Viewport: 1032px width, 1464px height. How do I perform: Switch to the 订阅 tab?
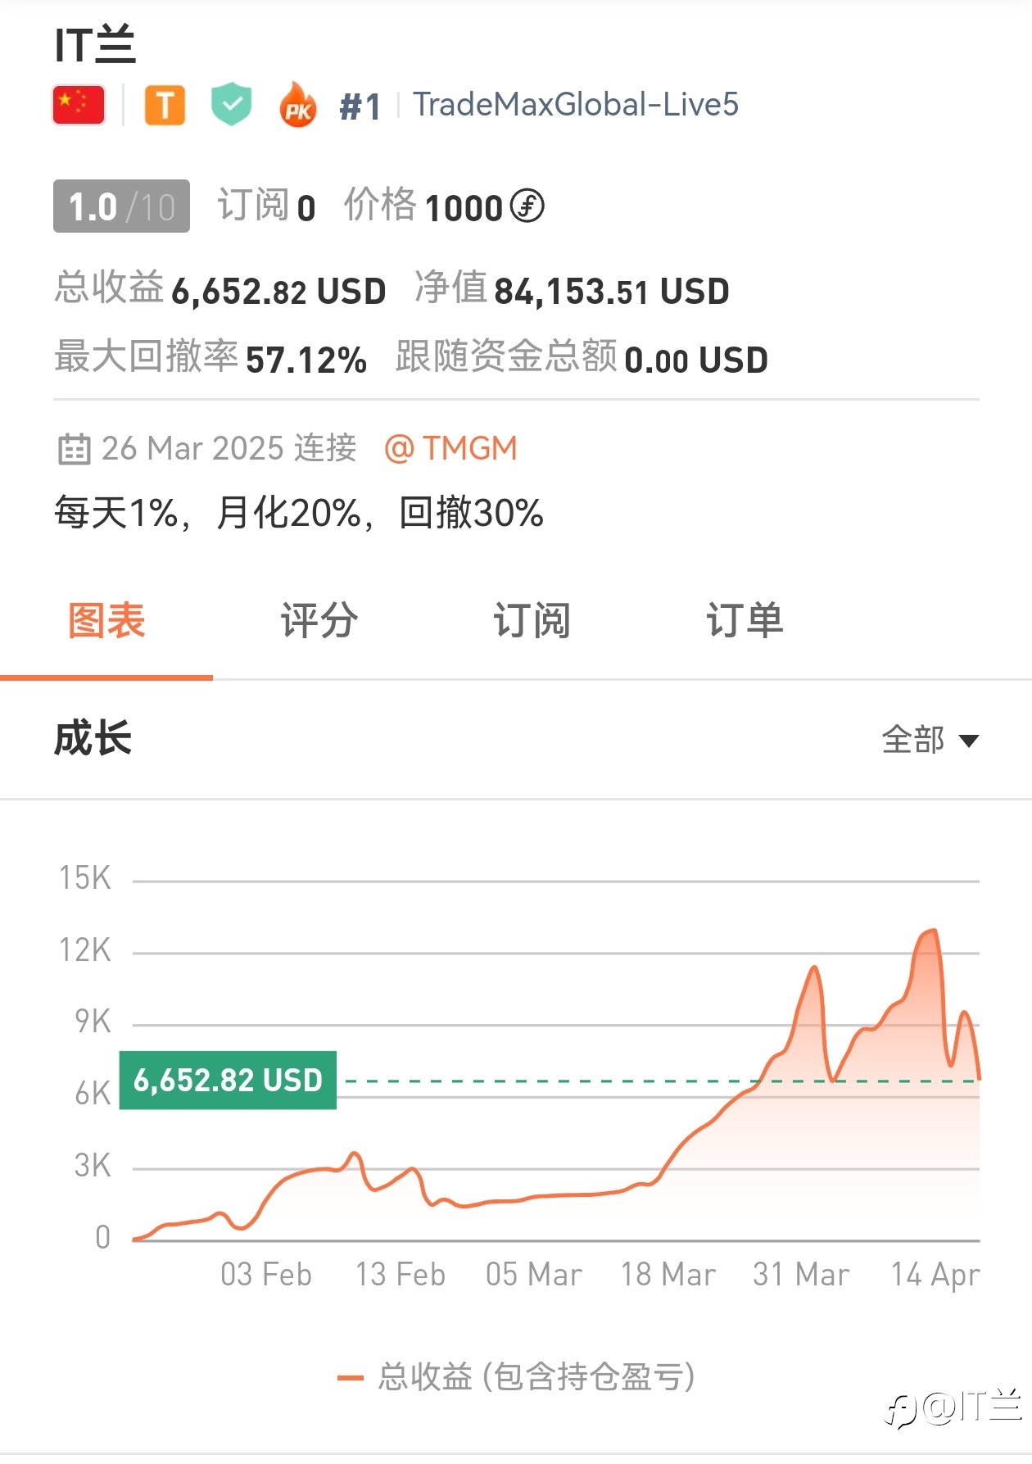click(532, 620)
